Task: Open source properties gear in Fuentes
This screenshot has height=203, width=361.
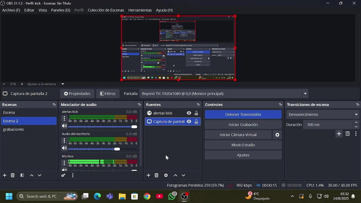Action: point(166,175)
